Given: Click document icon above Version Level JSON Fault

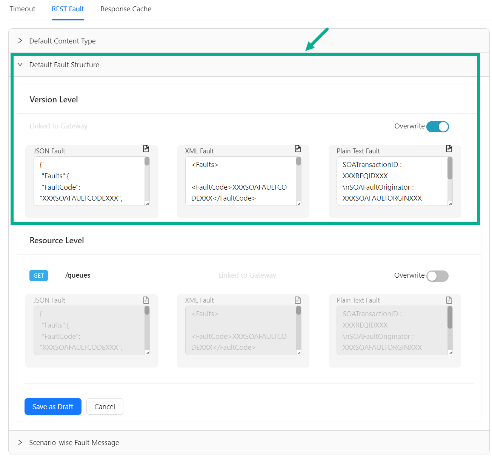Looking at the screenshot, I should click(146, 149).
